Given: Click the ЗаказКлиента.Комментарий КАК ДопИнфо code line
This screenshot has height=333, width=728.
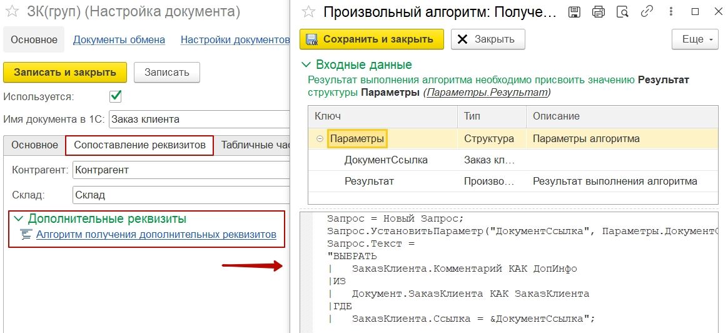Looking at the screenshot, I should coord(464,269).
